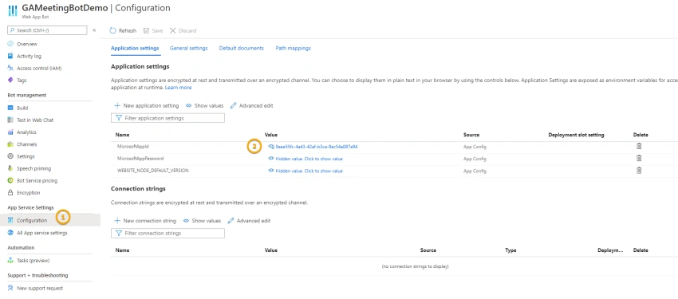Delete the WEBSITE_NODE_DEFAULT_VERSION setting
Viewport: 678px width, 299px height.
tap(639, 171)
